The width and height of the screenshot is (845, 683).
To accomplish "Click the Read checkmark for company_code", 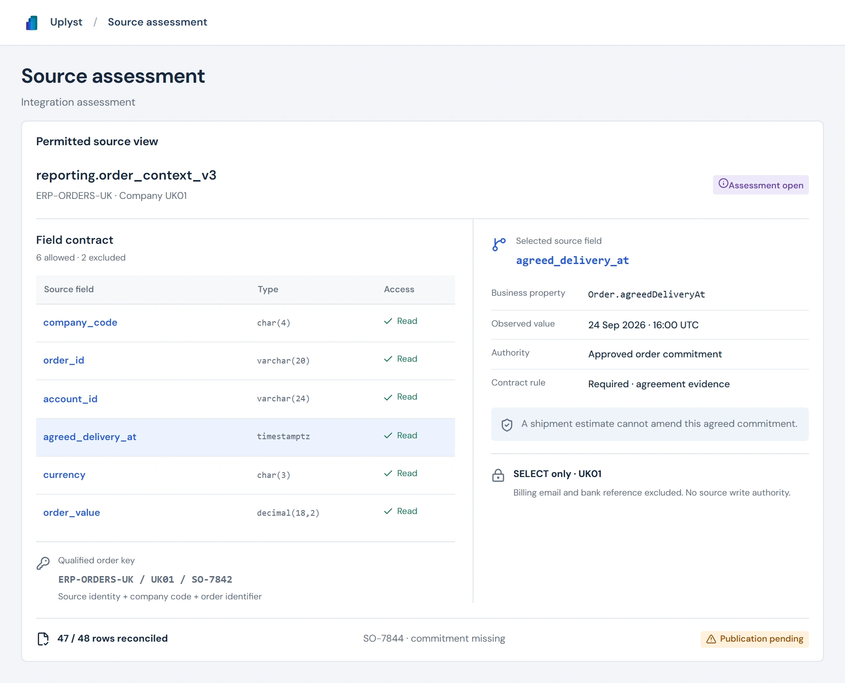I will coord(388,321).
